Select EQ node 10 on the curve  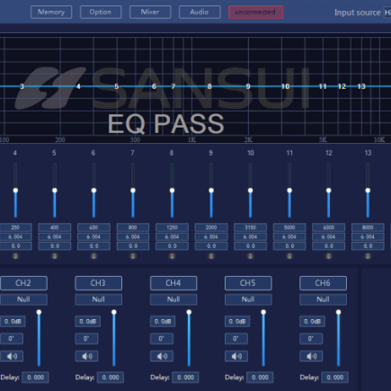click(285, 86)
